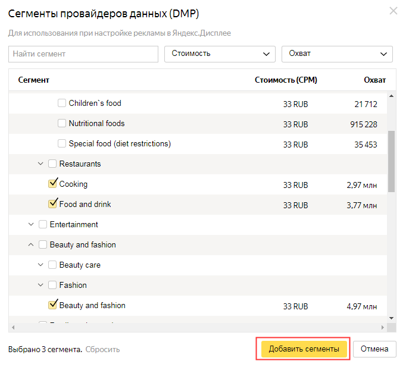The height and width of the screenshot is (367, 406).
Task: Check the Children's food checkbox
Action: coord(62,103)
